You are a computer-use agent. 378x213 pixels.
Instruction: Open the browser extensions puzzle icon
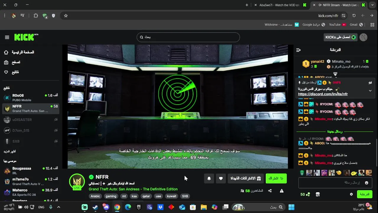36,16
